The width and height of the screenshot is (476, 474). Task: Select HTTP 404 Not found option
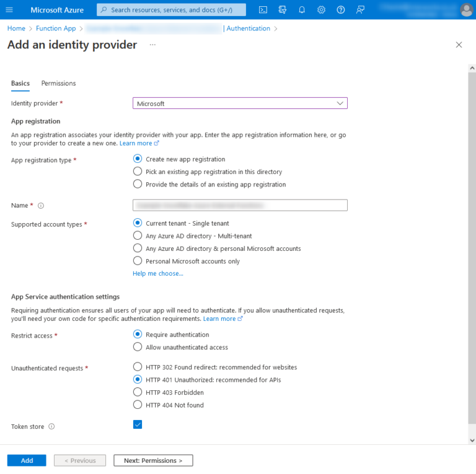tap(138, 405)
